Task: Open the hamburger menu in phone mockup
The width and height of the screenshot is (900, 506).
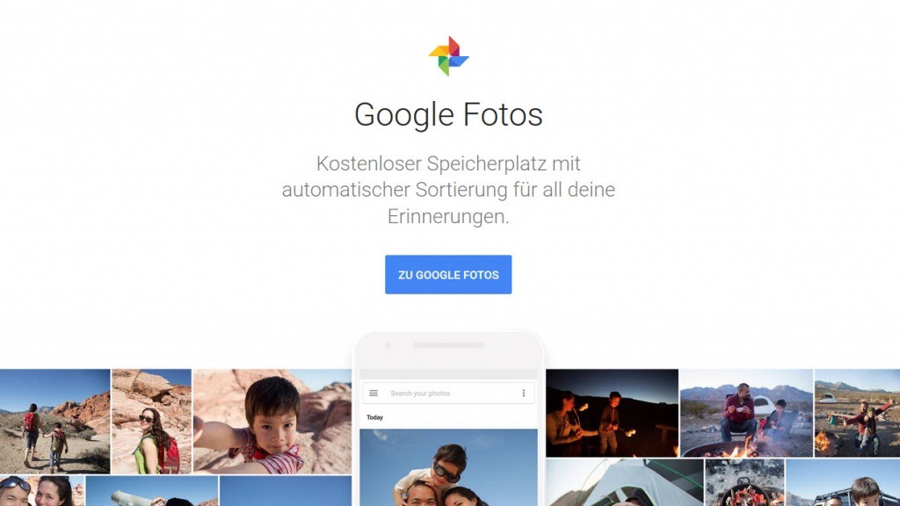Action: coord(373,393)
